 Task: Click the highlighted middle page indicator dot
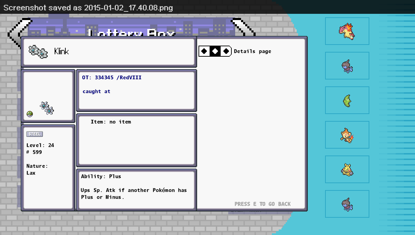tap(215, 51)
